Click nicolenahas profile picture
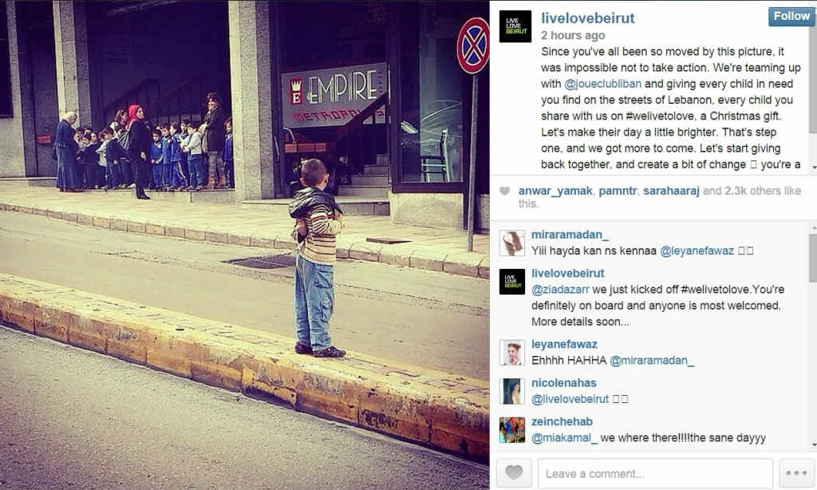The width and height of the screenshot is (817, 490). 512,391
